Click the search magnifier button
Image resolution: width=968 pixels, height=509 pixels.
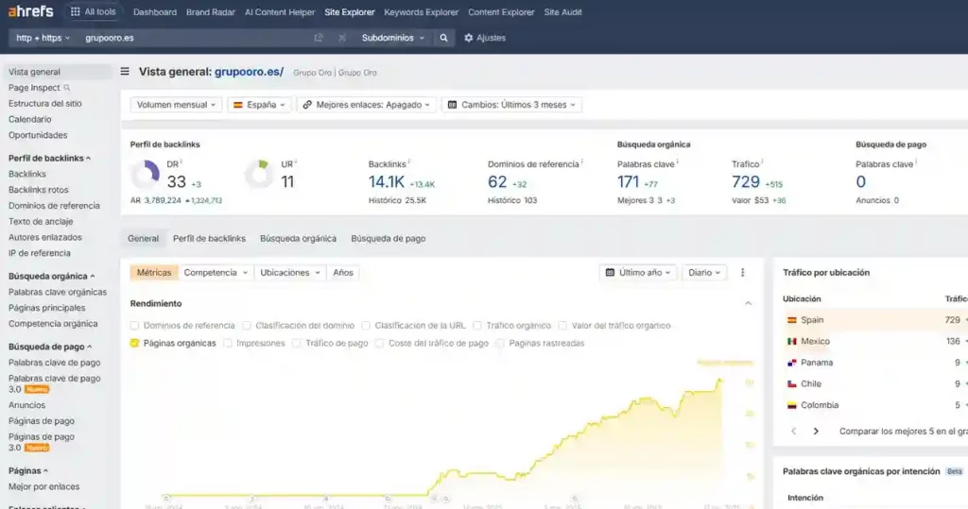(443, 38)
